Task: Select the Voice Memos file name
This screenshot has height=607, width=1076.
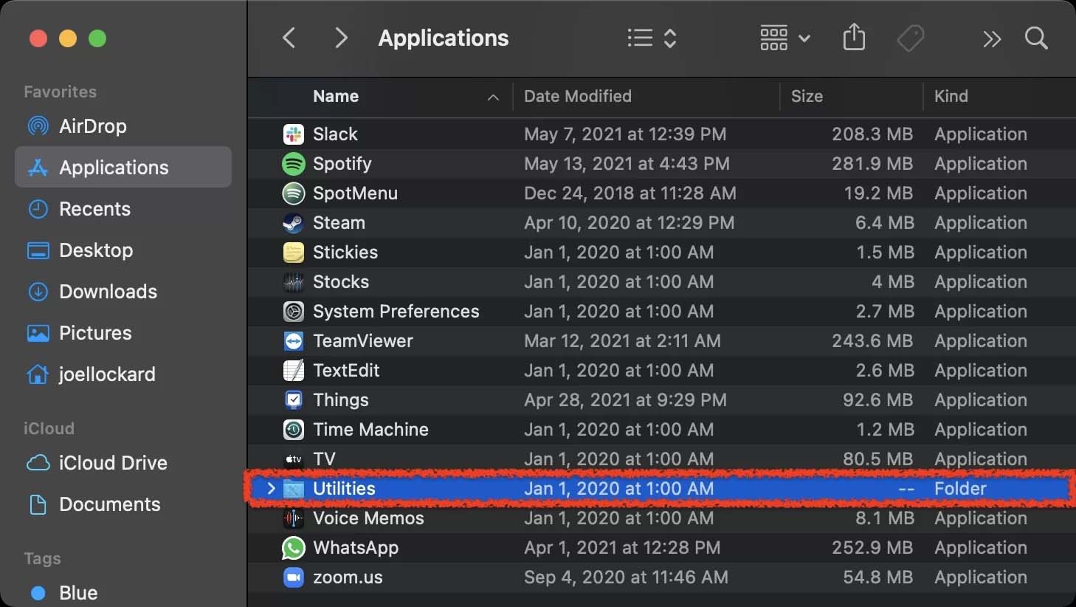Action: pos(368,518)
